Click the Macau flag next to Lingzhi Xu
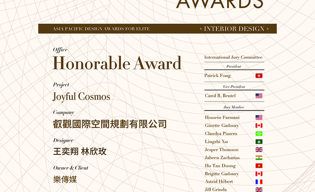 pyautogui.click(x=259, y=142)
